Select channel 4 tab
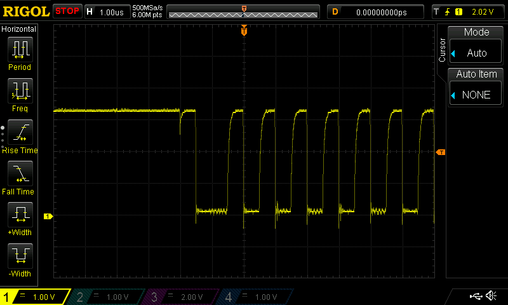 click(x=256, y=297)
